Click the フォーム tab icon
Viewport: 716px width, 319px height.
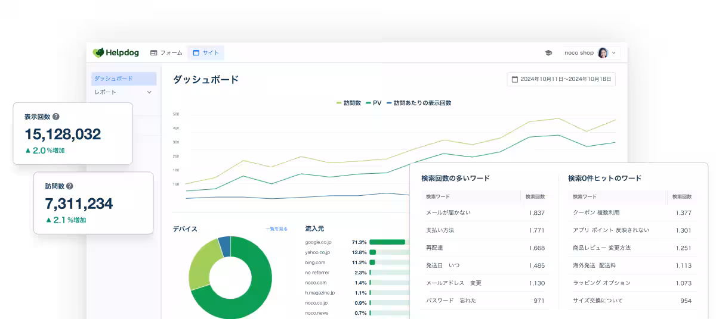pyautogui.click(x=154, y=53)
